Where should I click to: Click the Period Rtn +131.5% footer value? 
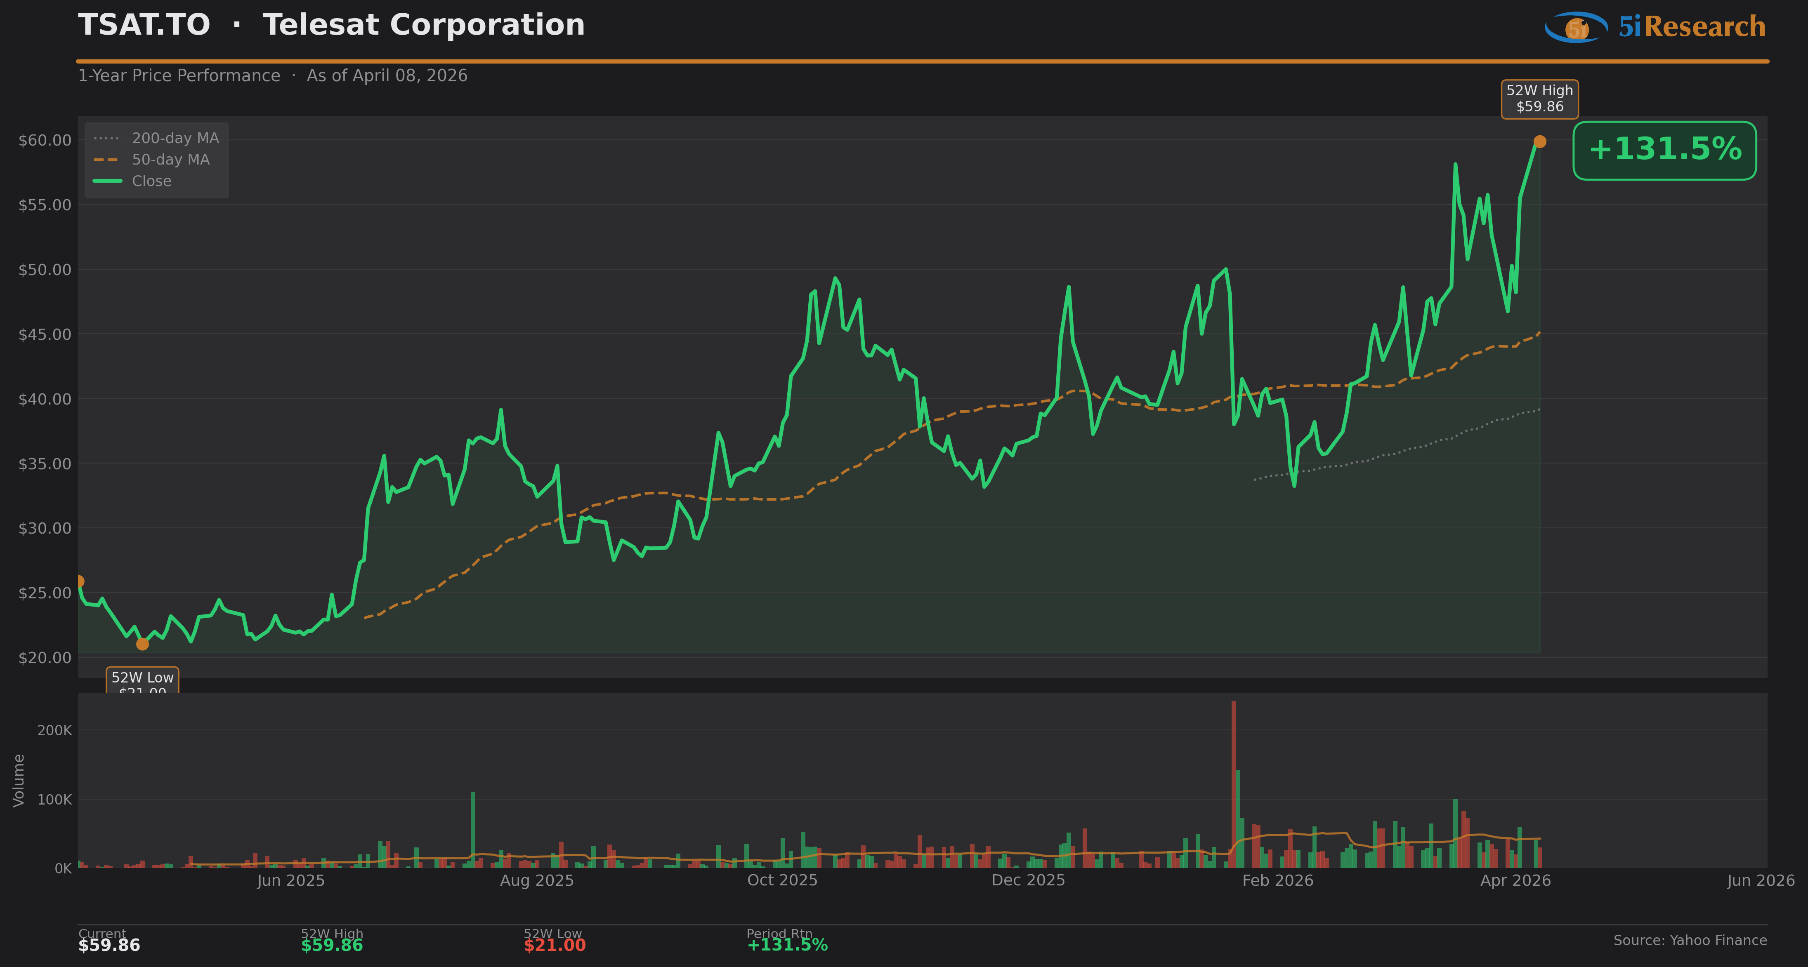(x=787, y=945)
